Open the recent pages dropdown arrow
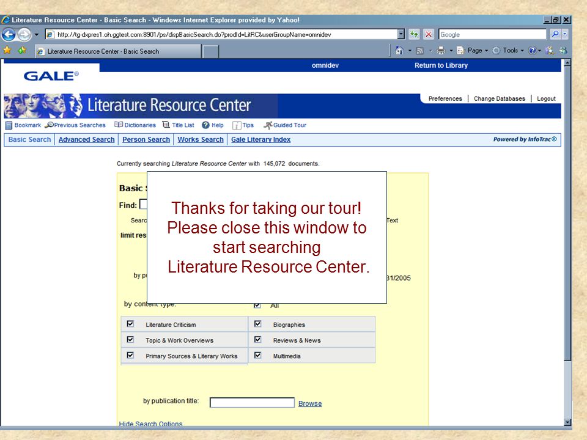Image resolution: width=587 pixels, height=440 pixels. pyautogui.click(x=36, y=34)
